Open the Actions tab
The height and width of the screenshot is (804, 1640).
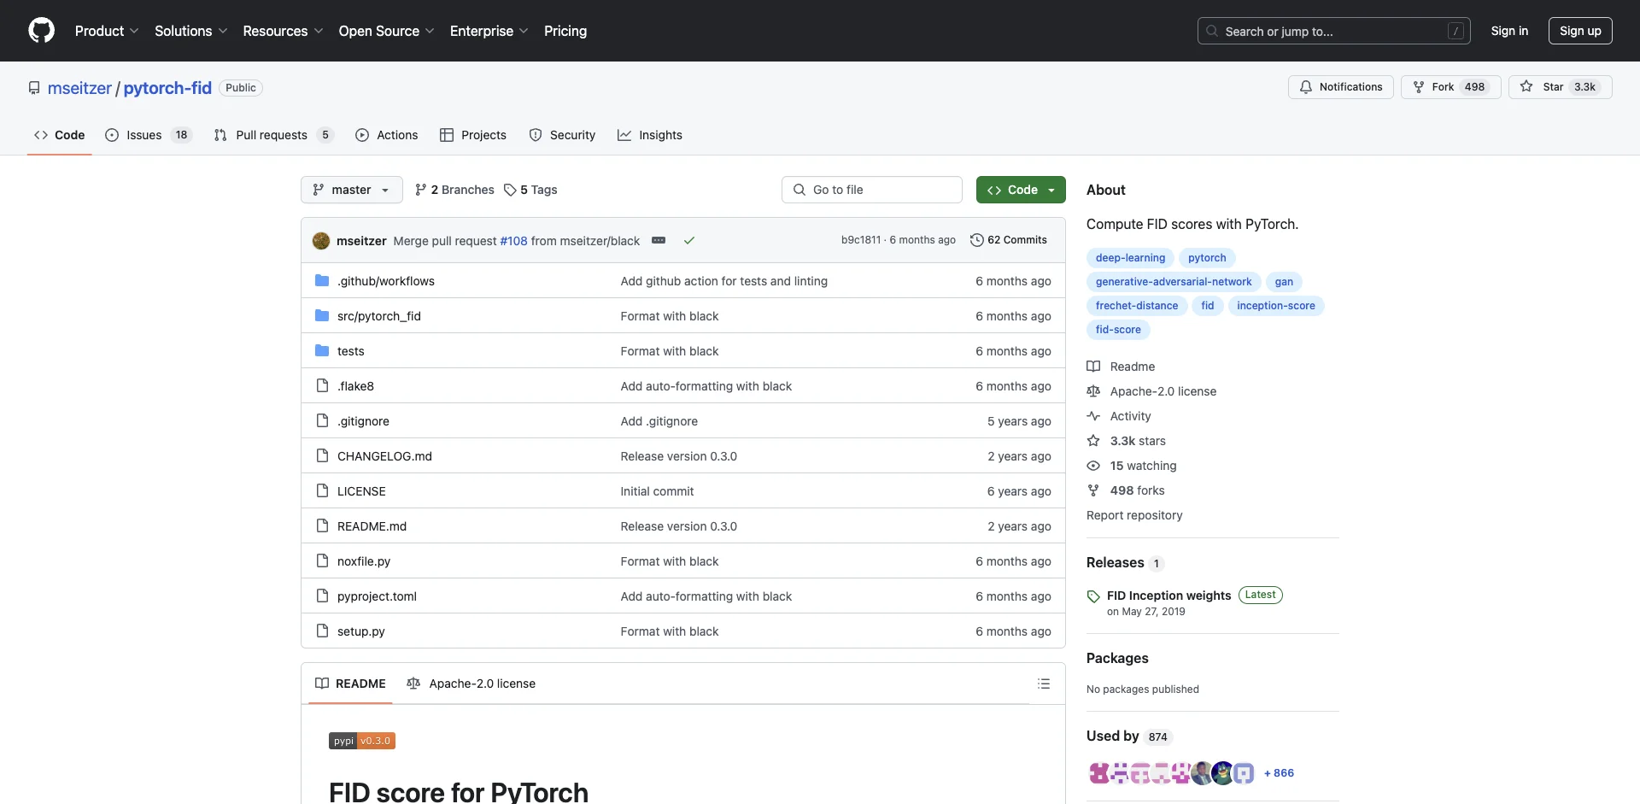386,135
